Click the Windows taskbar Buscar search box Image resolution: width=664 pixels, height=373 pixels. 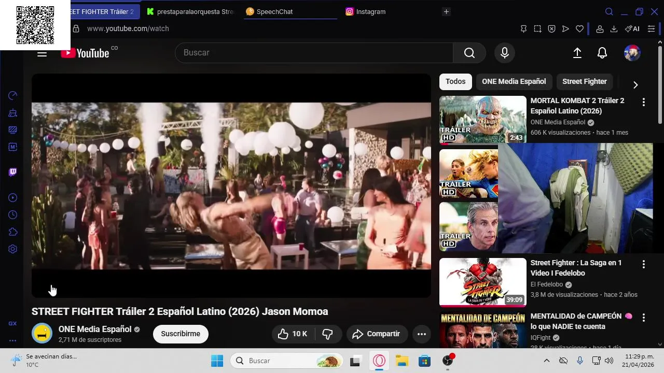click(287, 361)
